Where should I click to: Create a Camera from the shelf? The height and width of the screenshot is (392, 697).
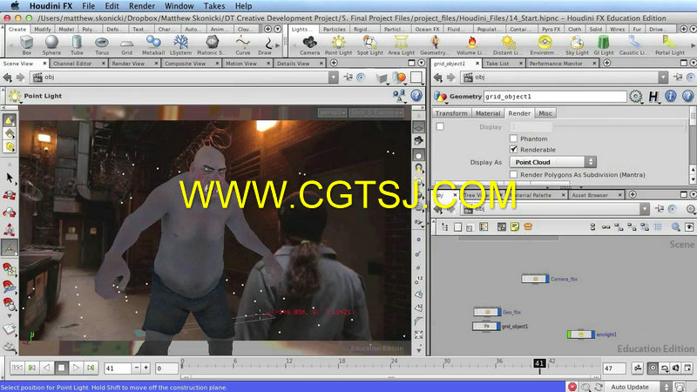pos(309,45)
